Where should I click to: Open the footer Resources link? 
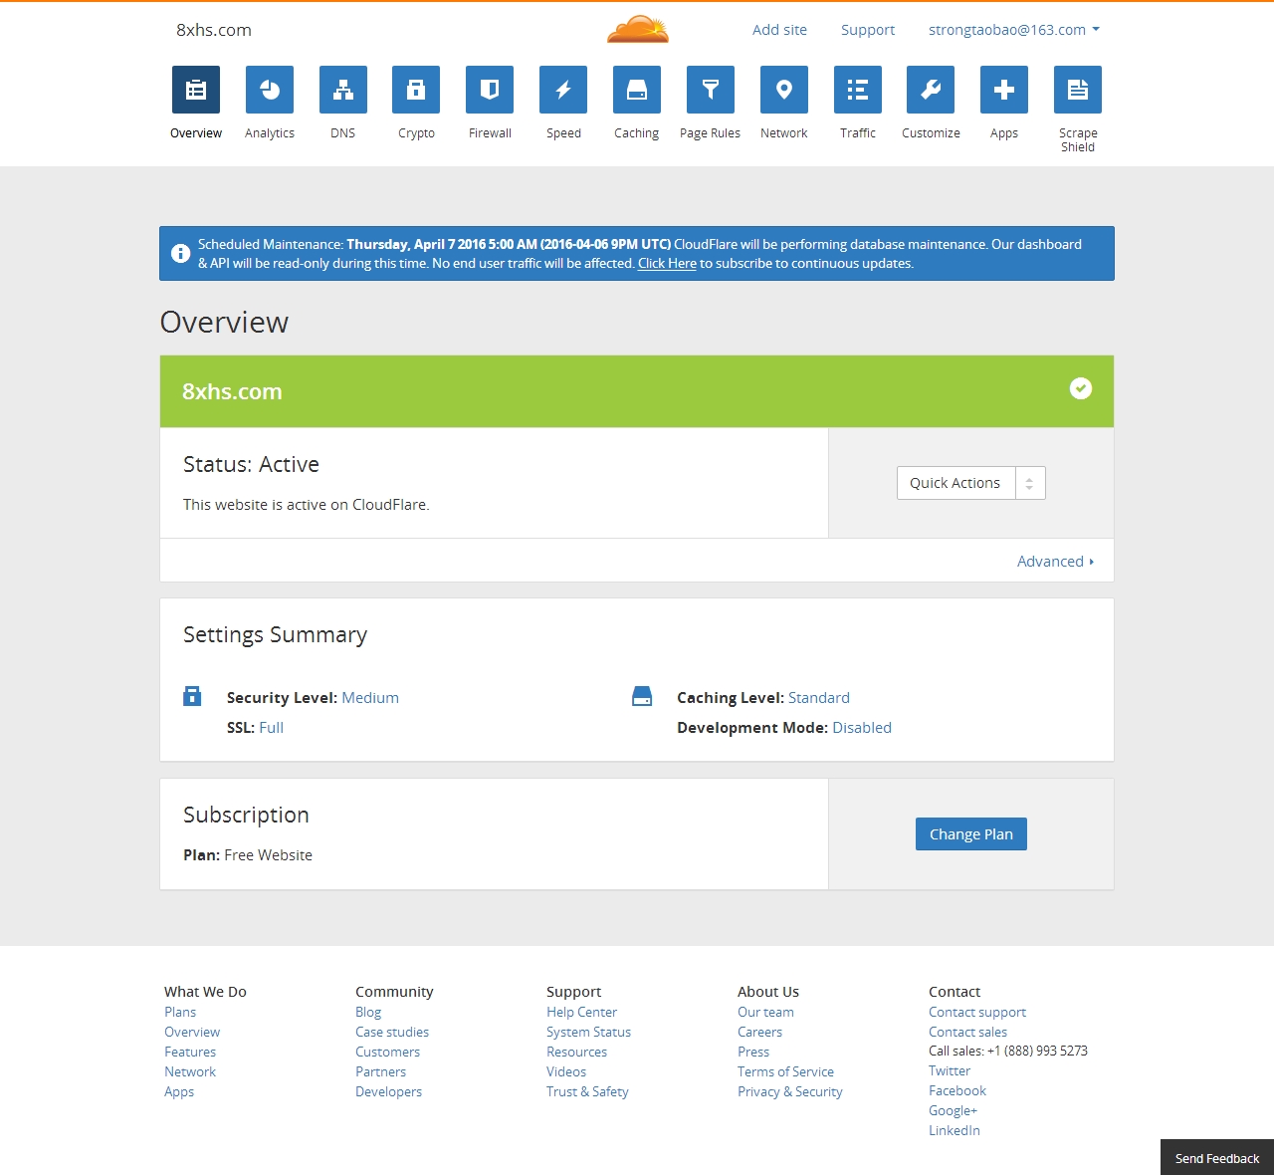[577, 1052]
